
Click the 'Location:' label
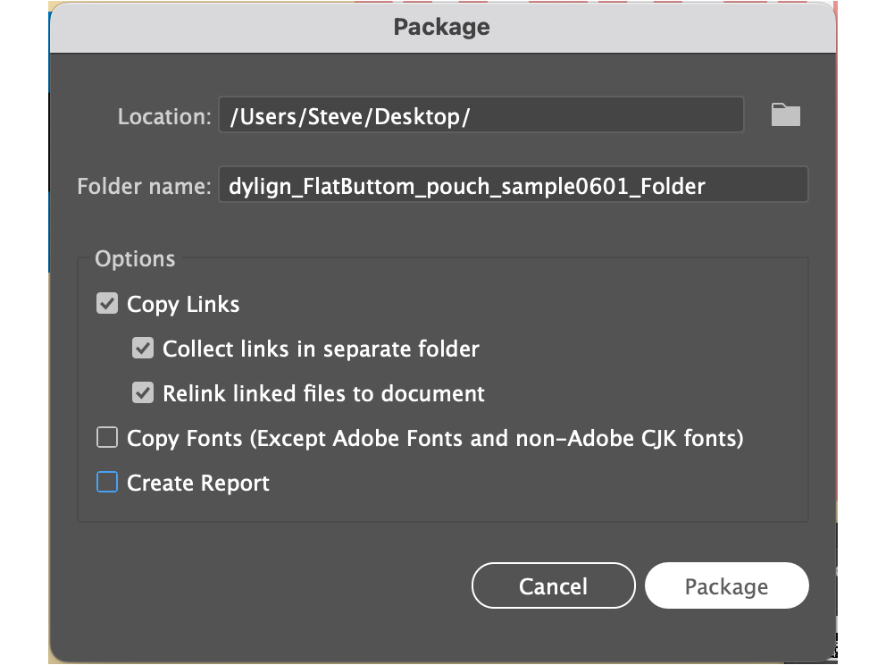pos(163,116)
